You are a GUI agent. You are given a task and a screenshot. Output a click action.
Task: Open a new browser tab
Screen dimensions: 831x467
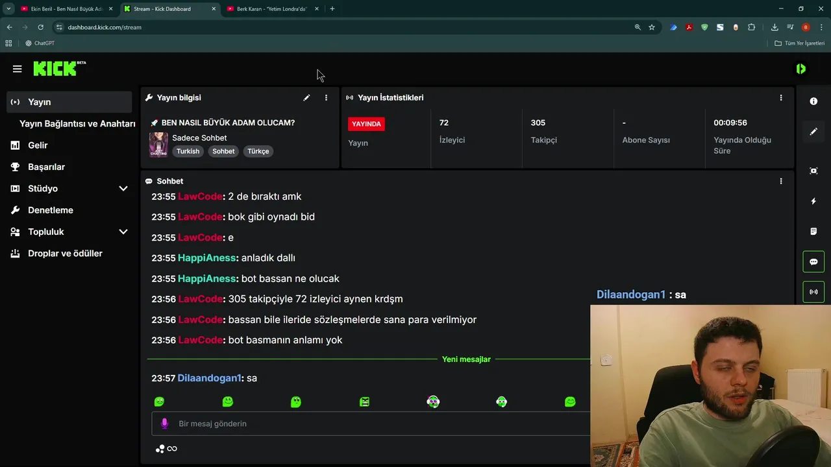[x=332, y=9]
